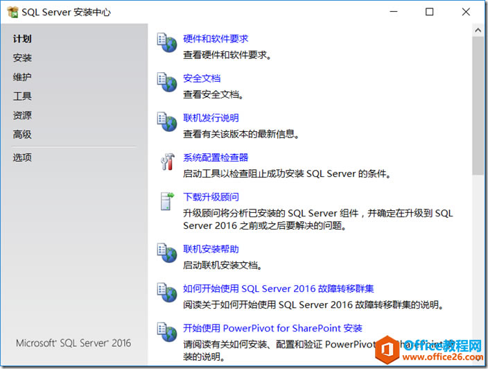Open the 下载升级顾问 link
Viewport: 488px width, 369px height.
click(211, 197)
